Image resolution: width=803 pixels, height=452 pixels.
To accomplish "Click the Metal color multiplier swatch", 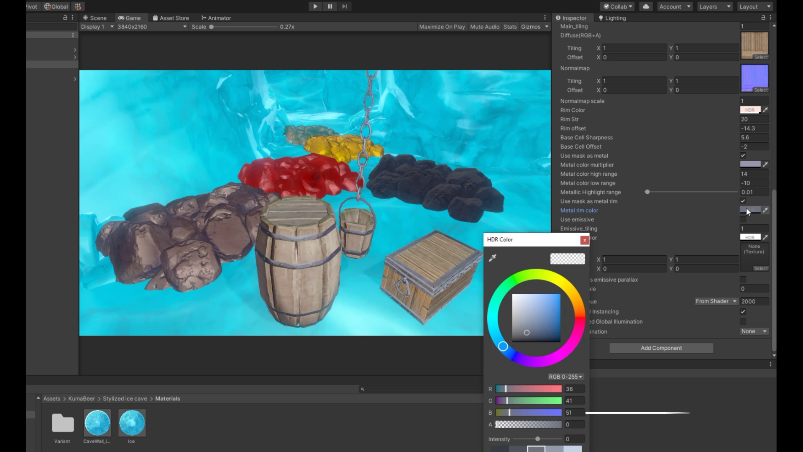I will [x=750, y=164].
